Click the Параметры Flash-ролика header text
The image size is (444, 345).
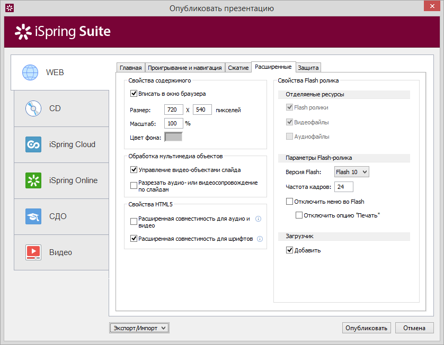pos(318,158)
